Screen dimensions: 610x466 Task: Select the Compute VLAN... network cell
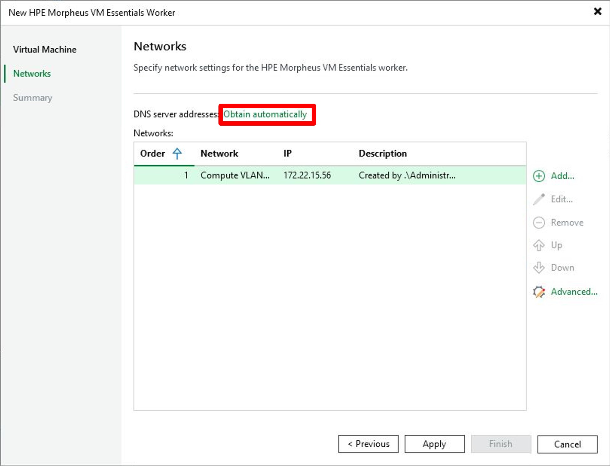(x=235, y=175)
